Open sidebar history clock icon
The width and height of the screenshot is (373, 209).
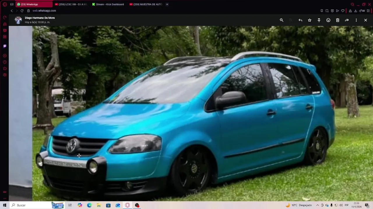point(5,62)
